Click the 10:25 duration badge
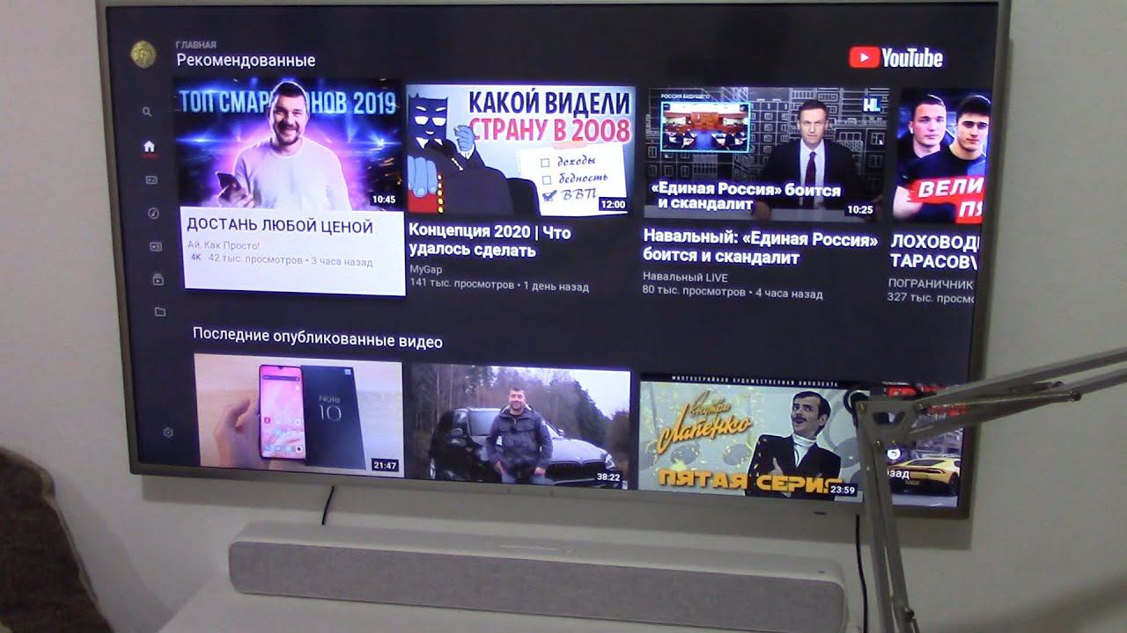The image size is (1127, 633). (x=859, y=209)
